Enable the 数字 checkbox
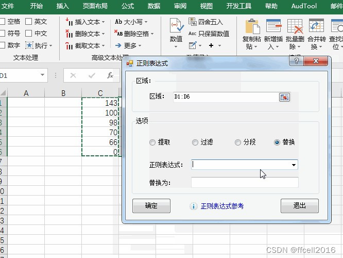The image size is (343, 258). click(2, 45)
